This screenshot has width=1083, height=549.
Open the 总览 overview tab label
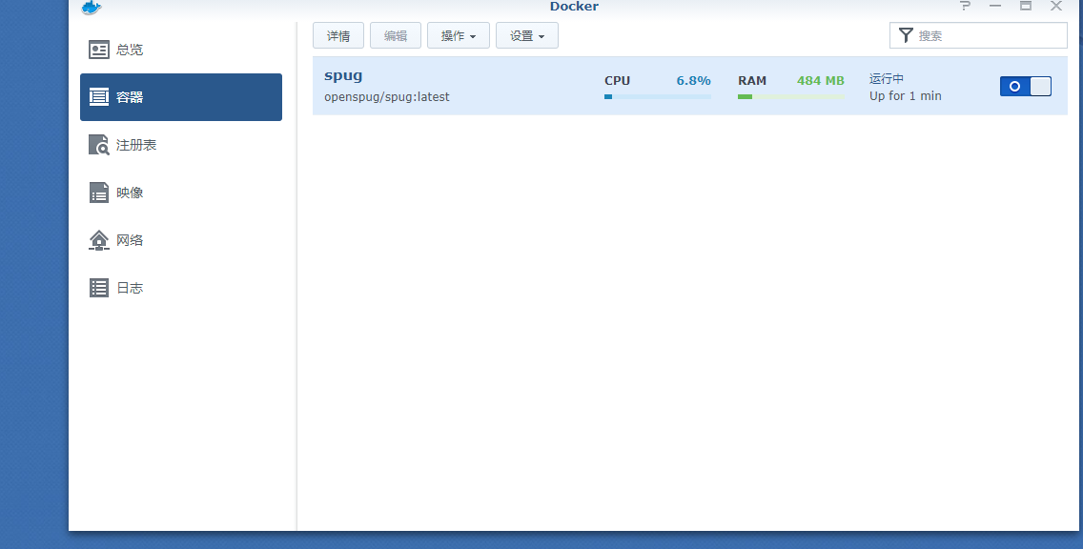coord(130,50)
